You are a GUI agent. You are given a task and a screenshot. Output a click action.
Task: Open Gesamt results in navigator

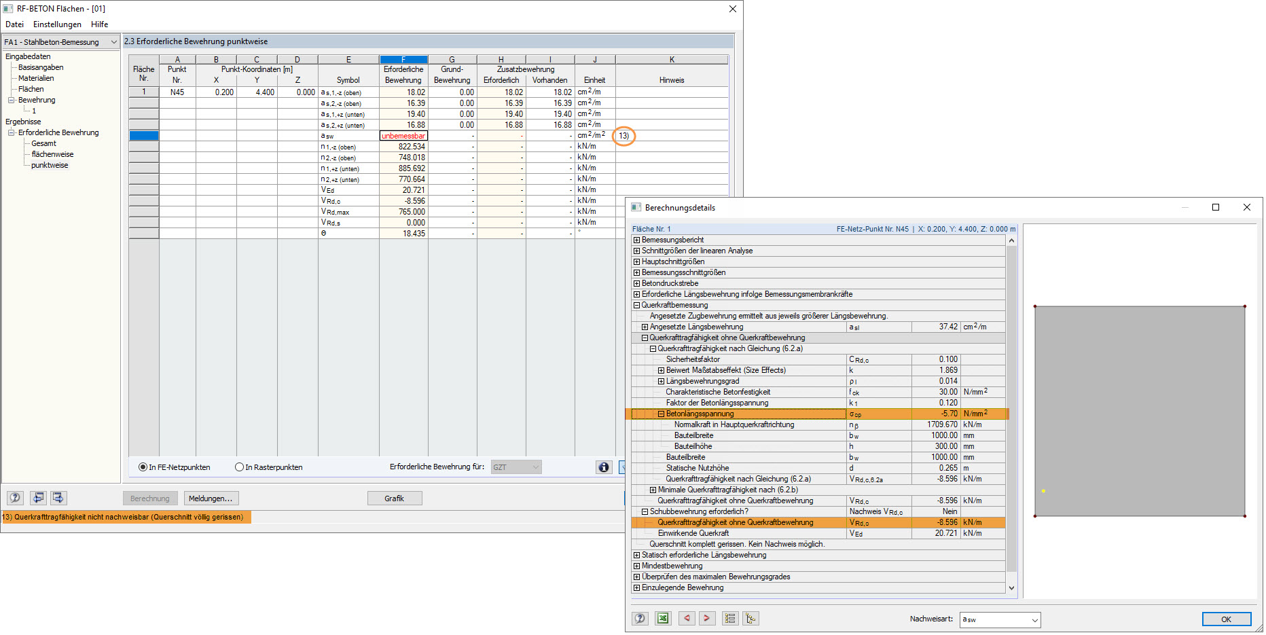point(43,143)
